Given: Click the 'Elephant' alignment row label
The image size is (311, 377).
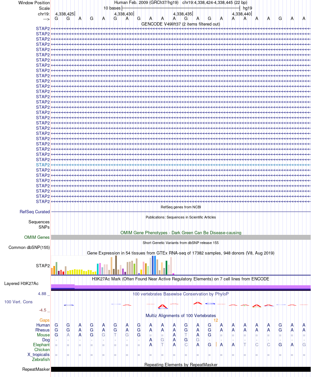Looking at the screenshot, I should click(41, 345).
